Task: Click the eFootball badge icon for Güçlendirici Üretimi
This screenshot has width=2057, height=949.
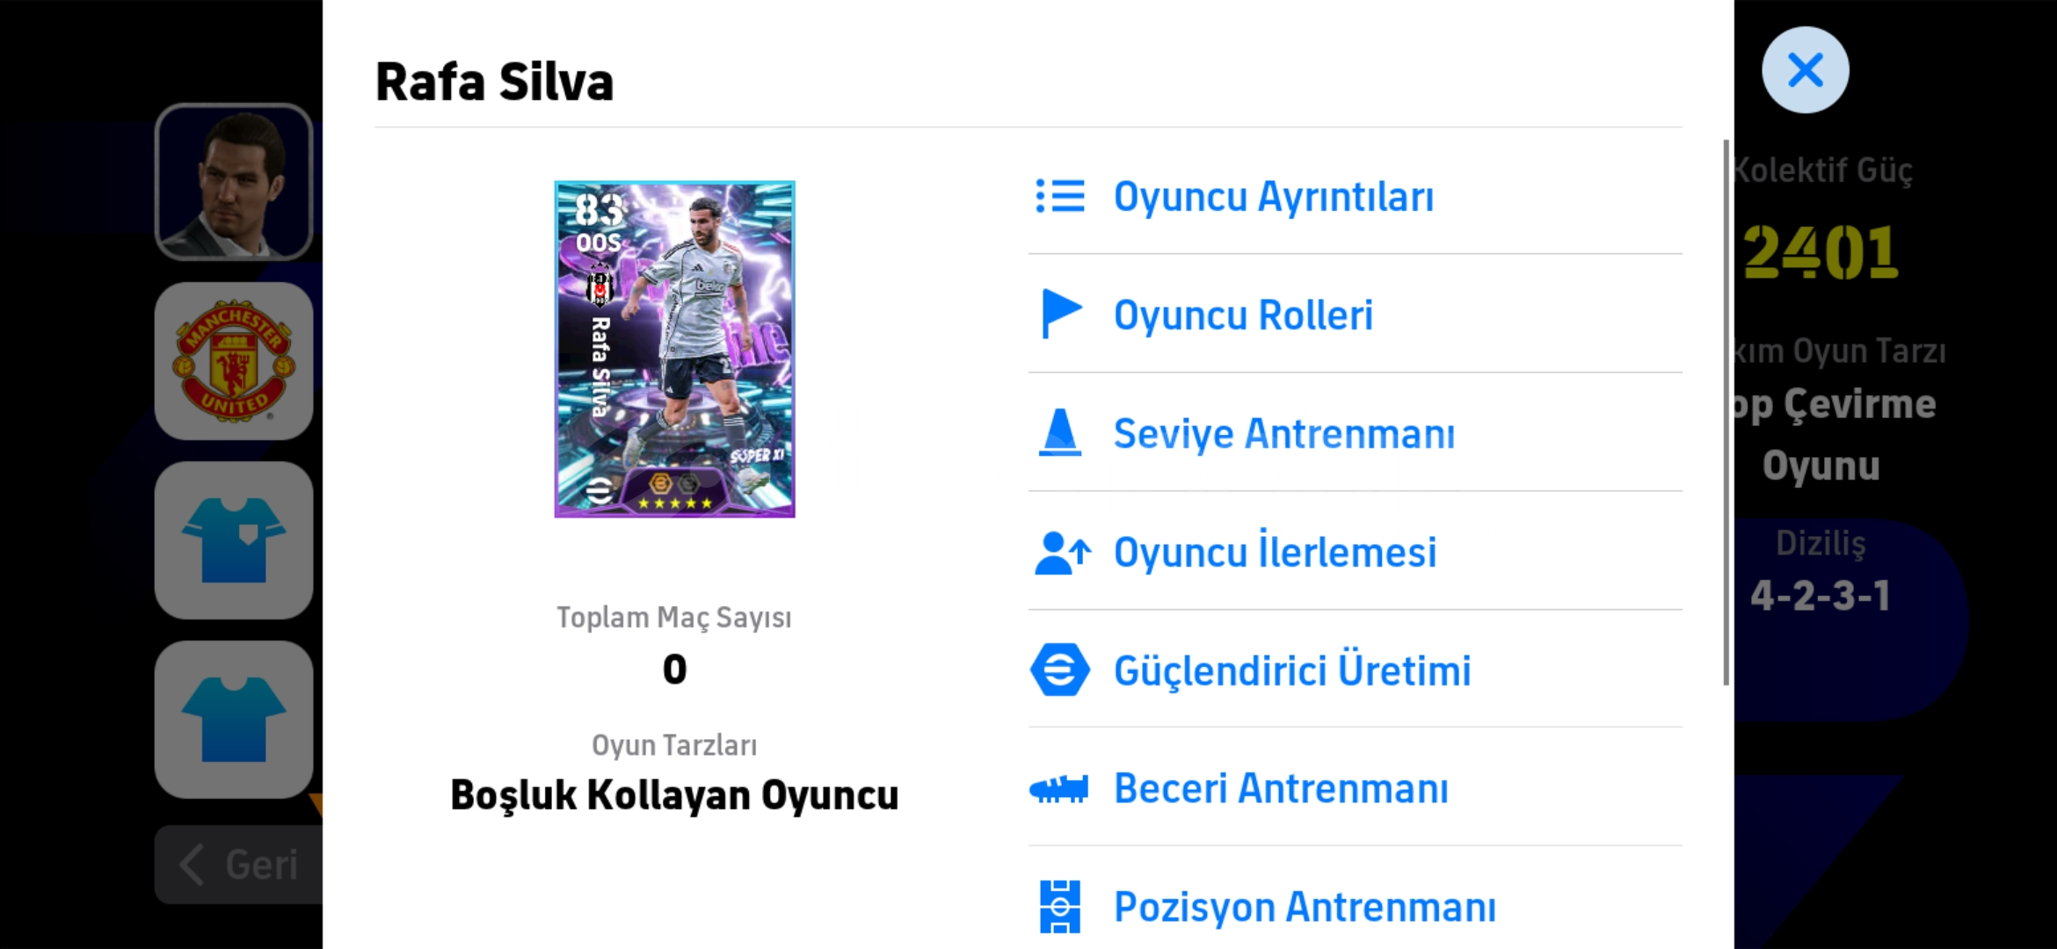Action: [1059, 670]
